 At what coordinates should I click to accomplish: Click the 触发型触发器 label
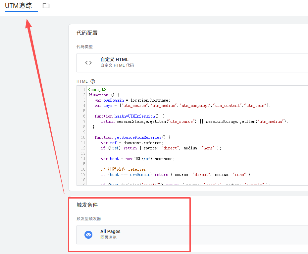(88, 219)
